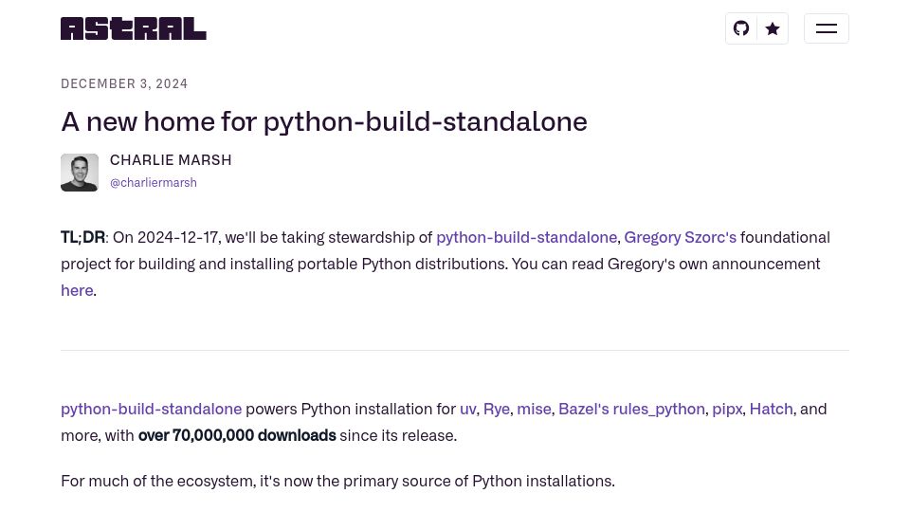Image resolution: width=910 pixels, height=512 pixels.
Task: Follow the uv link
Action: click(467, 410)
